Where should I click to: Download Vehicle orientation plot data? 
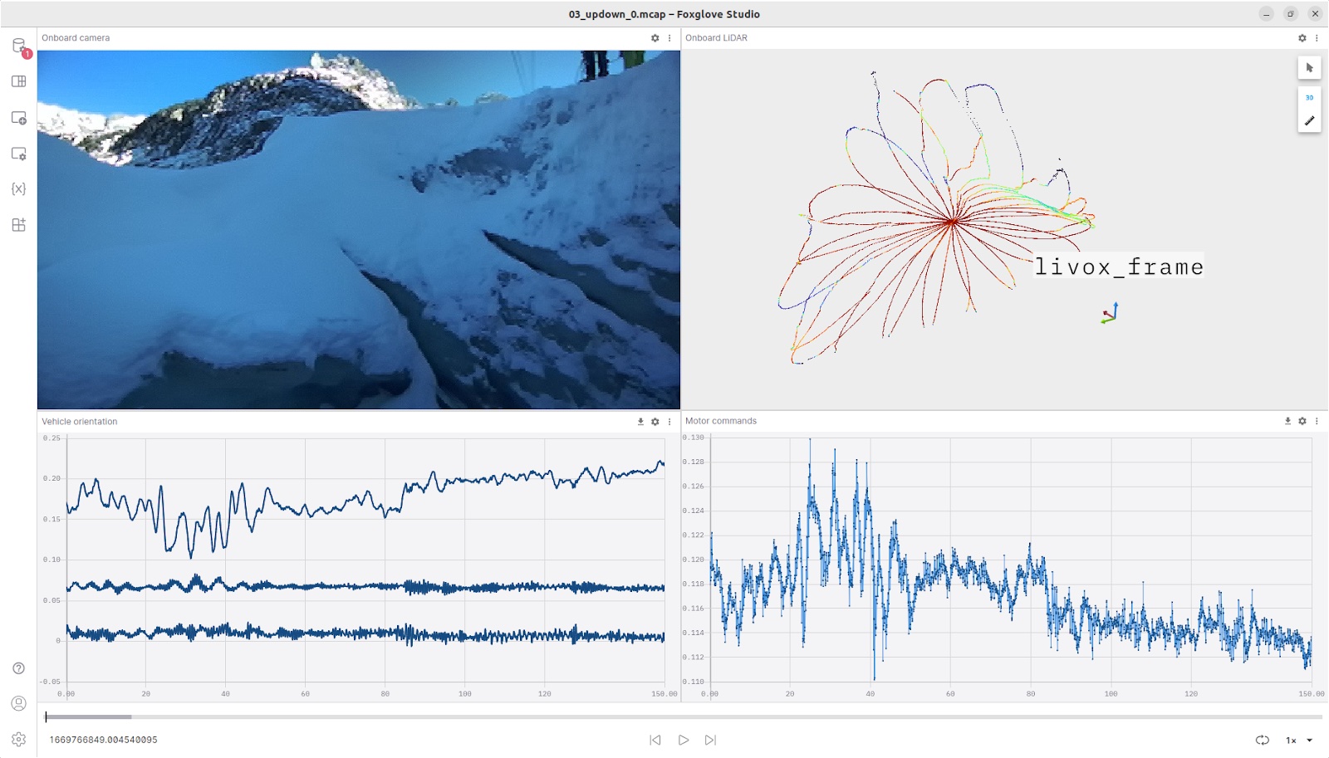tap(640, 422)
